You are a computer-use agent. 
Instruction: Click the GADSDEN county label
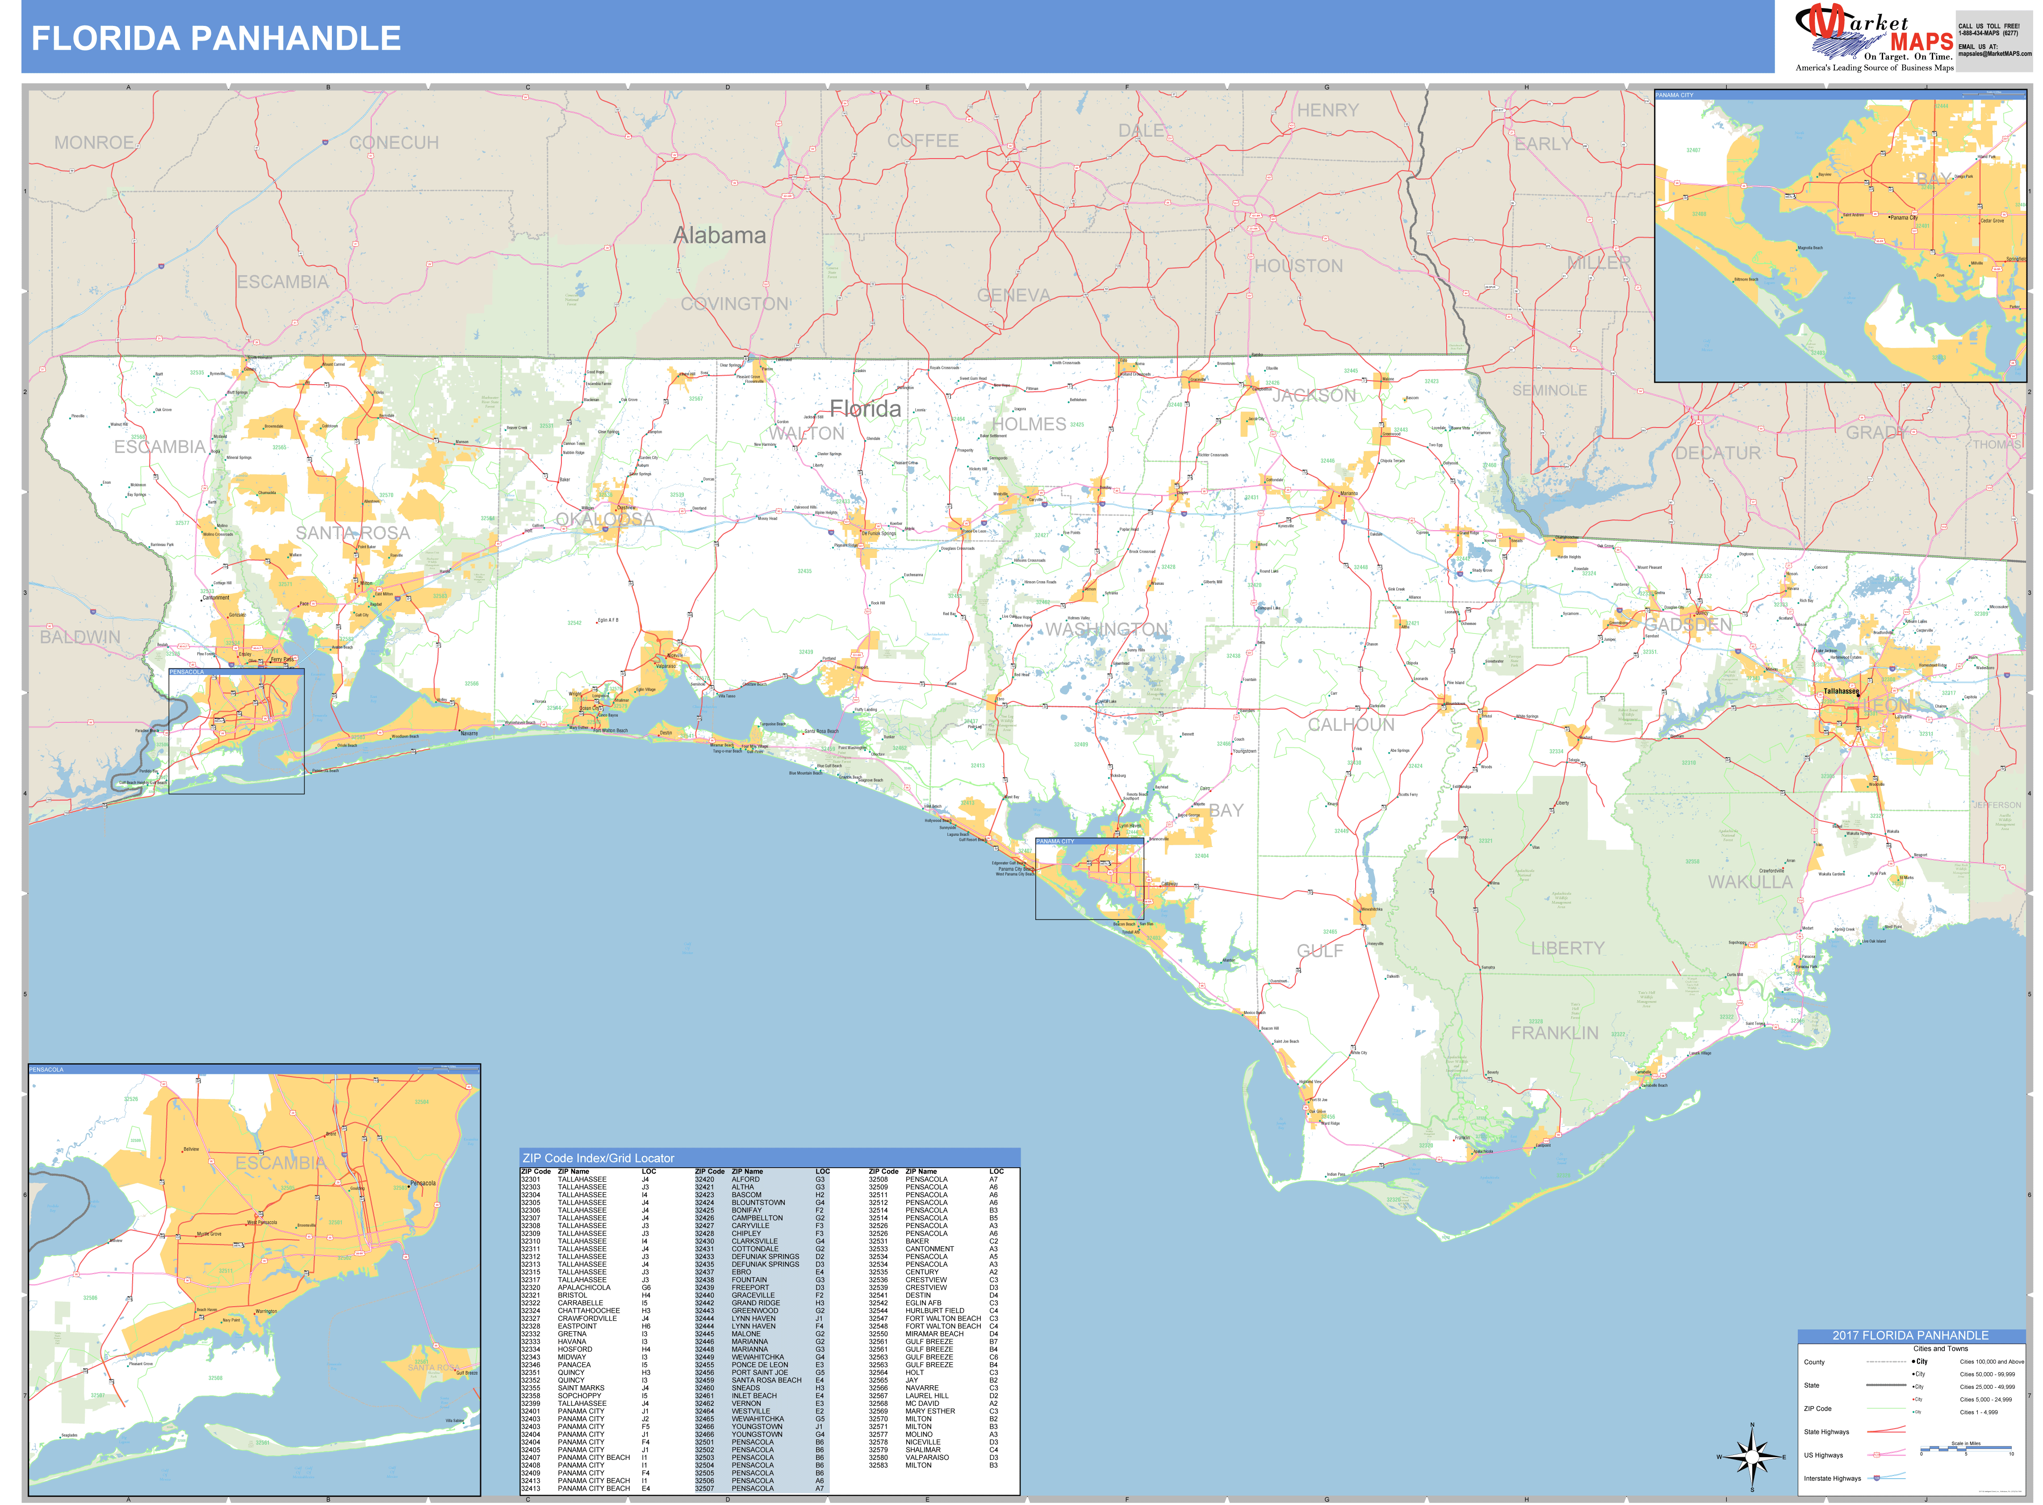coord(1688,625)
